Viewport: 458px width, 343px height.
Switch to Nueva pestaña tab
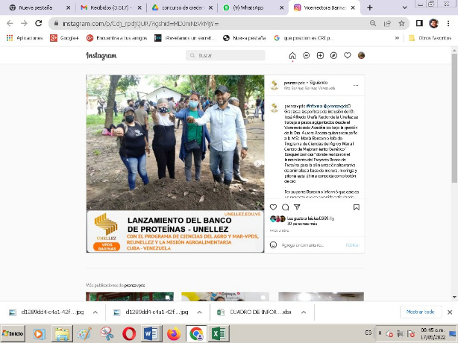point(36,8)
